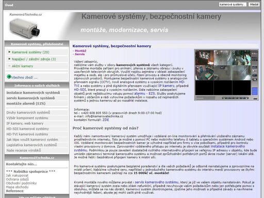Follow the alarmu - EZS link

coord(144,93)
